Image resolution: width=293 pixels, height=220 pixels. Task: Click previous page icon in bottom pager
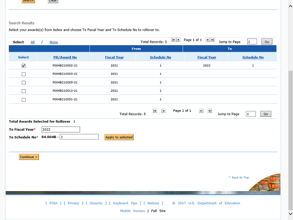pyautogui.click(x=163, y=111)
